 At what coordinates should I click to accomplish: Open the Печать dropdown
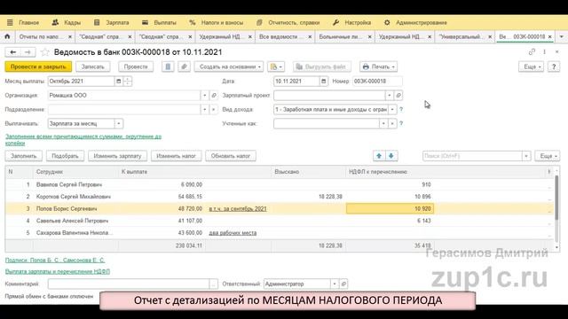tap(378, 67)
